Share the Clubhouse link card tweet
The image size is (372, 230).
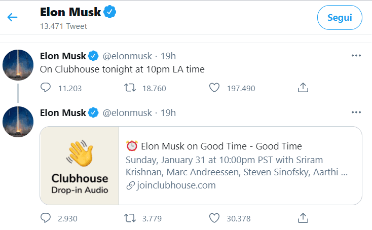(x=303, y=218)
